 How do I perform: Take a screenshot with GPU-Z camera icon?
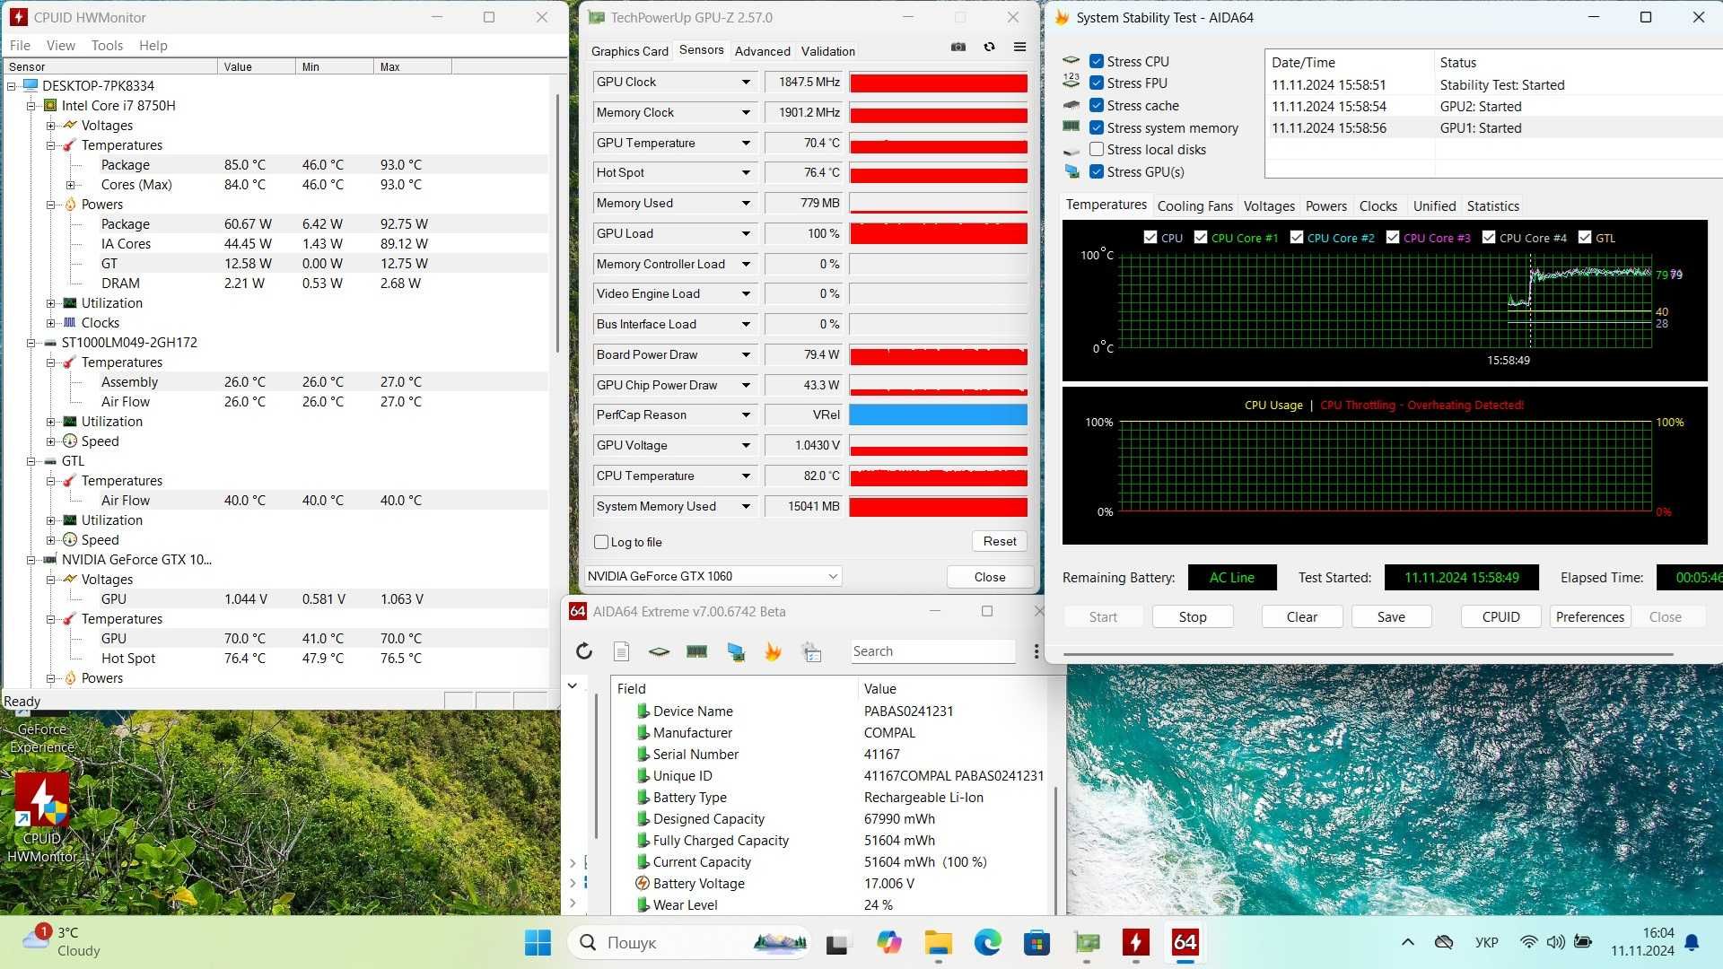click(958, 48)
